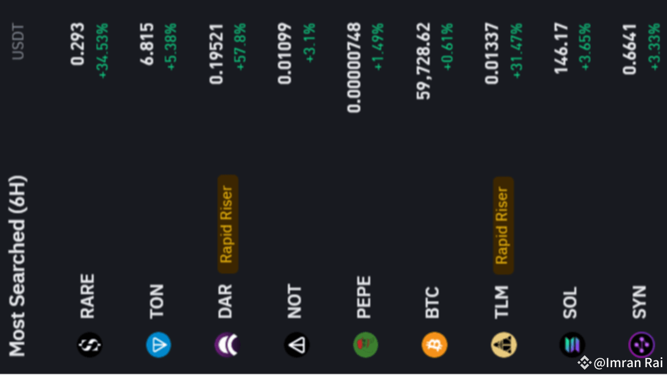Viewport: 667px width, 375px height.
Task: Tap the Rapid Riser badge near TLM
Action: tap(503, 223)
